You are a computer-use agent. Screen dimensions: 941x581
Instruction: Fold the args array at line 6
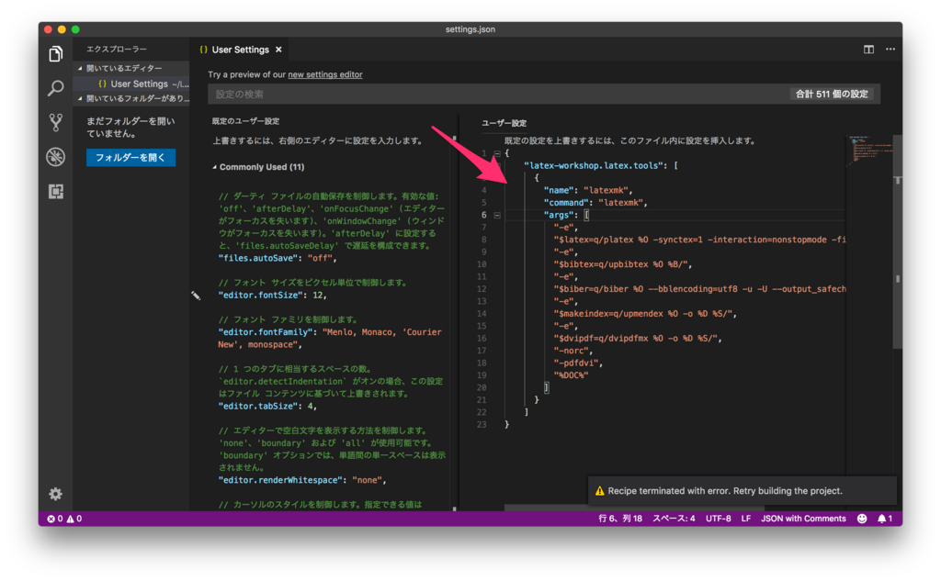[x=497, y=216]
